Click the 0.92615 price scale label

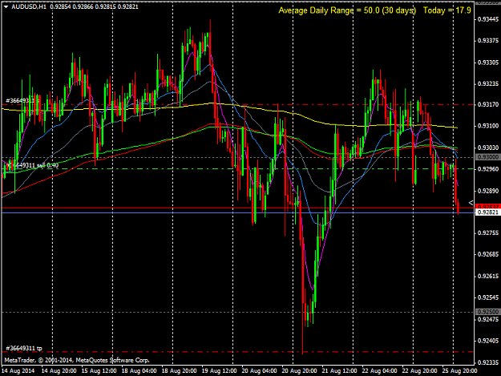488,276
